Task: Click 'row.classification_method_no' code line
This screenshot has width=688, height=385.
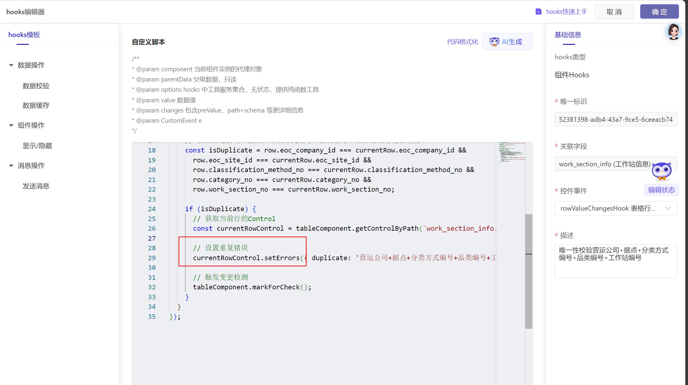Action: (x=333, y=170)
